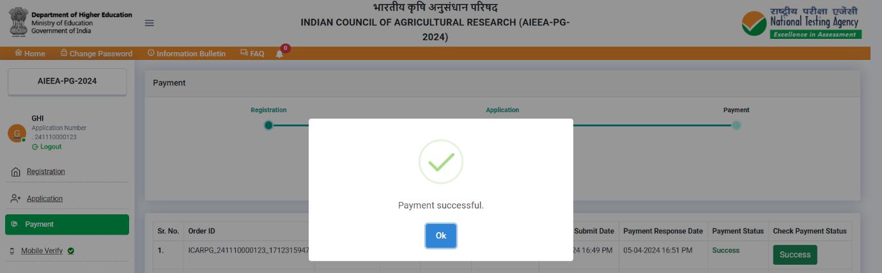Click the Government of India emblem

pos(19,22)
